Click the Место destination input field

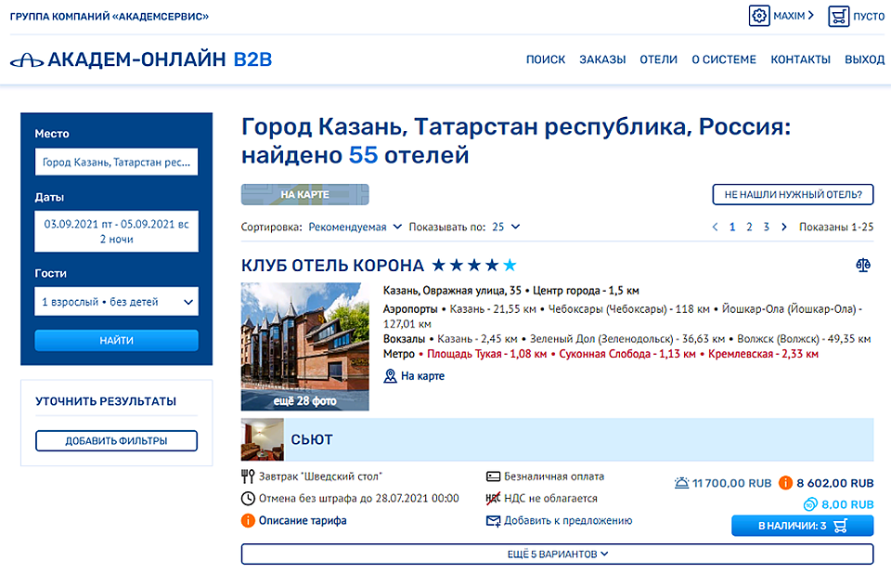[117, 163]
